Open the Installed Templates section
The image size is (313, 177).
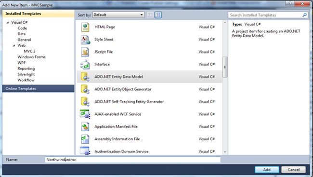tap(38, 14)
